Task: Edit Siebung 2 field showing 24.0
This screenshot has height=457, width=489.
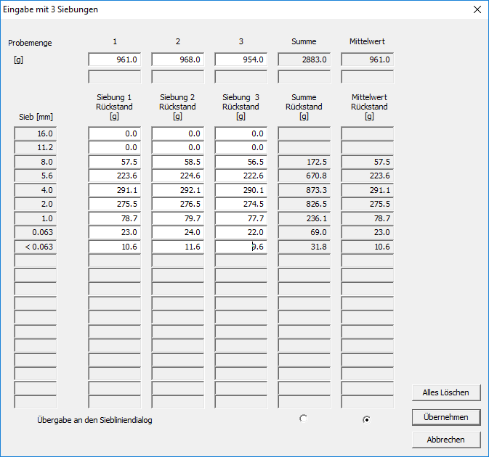Action: pos(178,233)
